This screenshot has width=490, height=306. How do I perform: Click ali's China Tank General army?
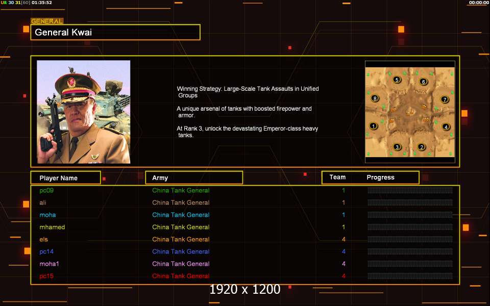[x=181, y=202]
